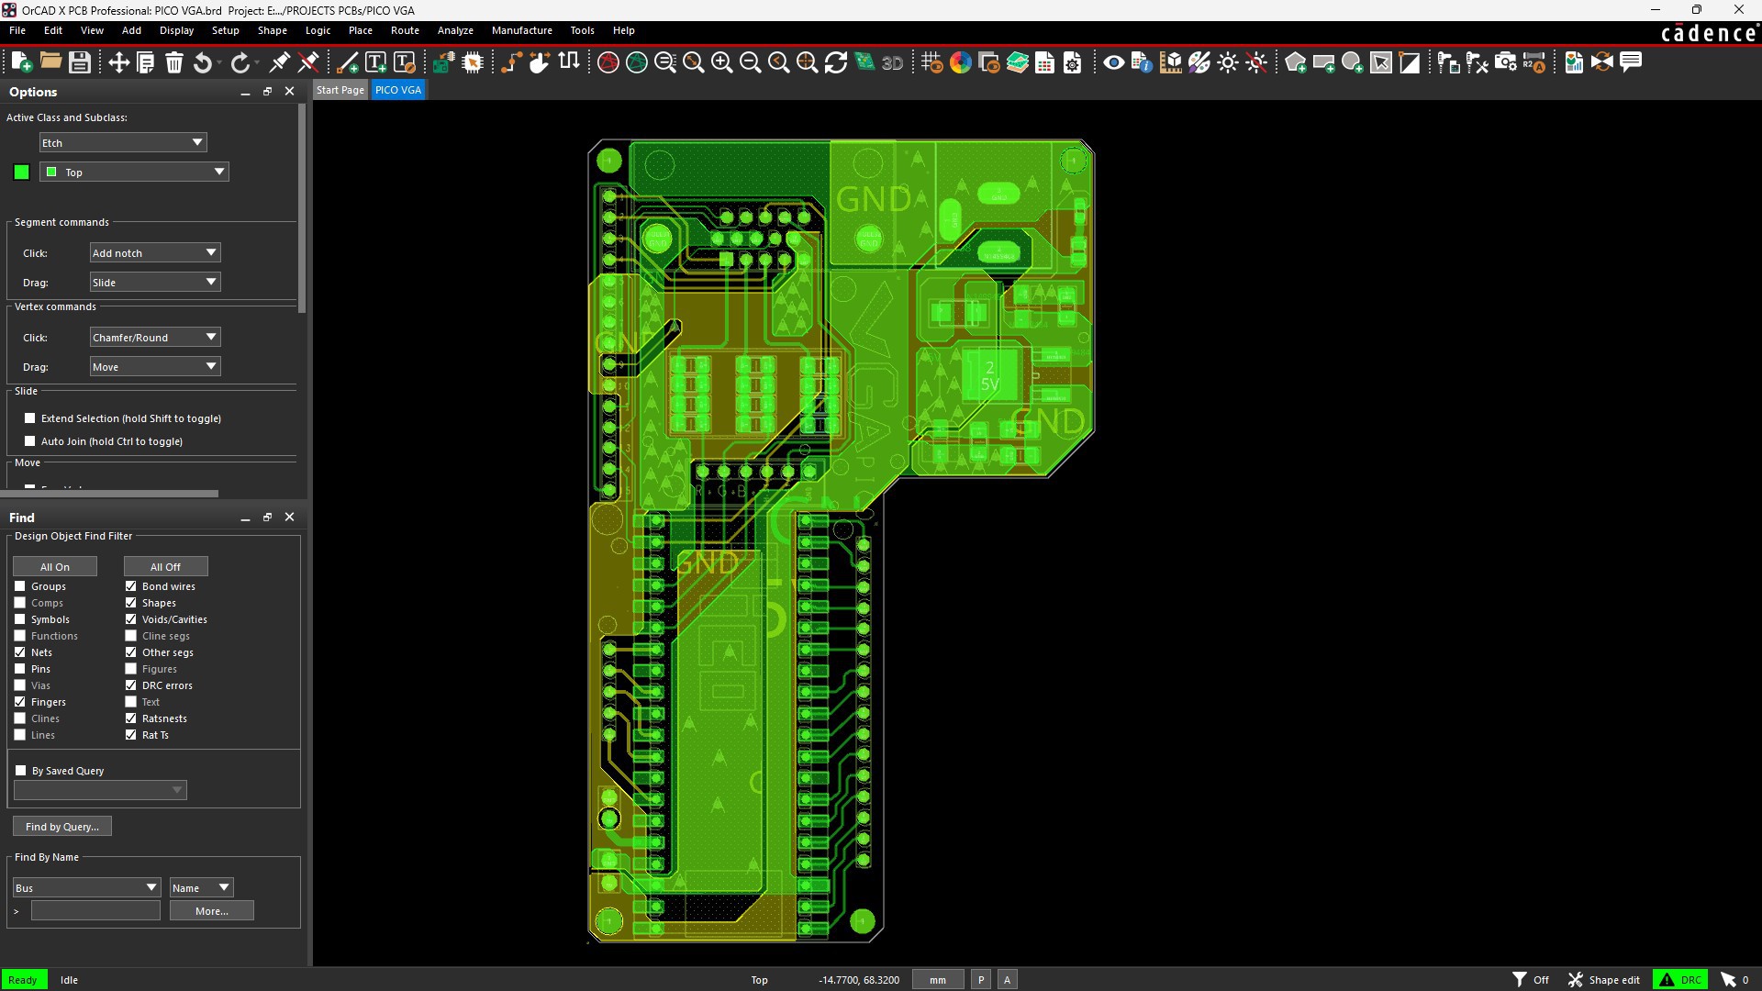Toggle the eye visibility icon
Screen dimensions: 1762x991
tap(1113, 62)
